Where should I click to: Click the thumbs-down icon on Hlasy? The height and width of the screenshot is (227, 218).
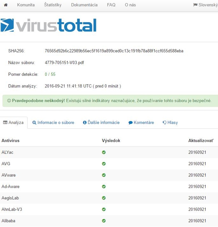click(165, 122)
